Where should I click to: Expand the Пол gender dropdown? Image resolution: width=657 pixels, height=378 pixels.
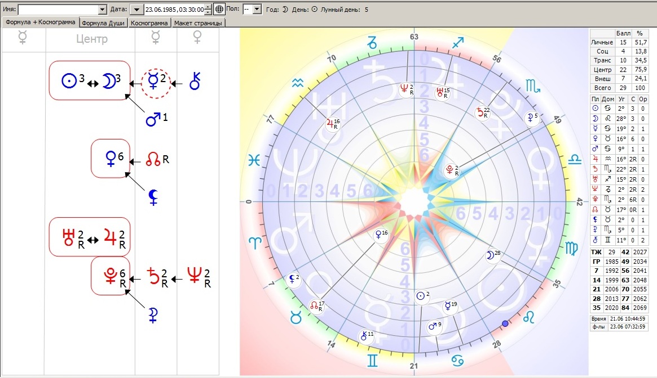(x=257, y=9)
